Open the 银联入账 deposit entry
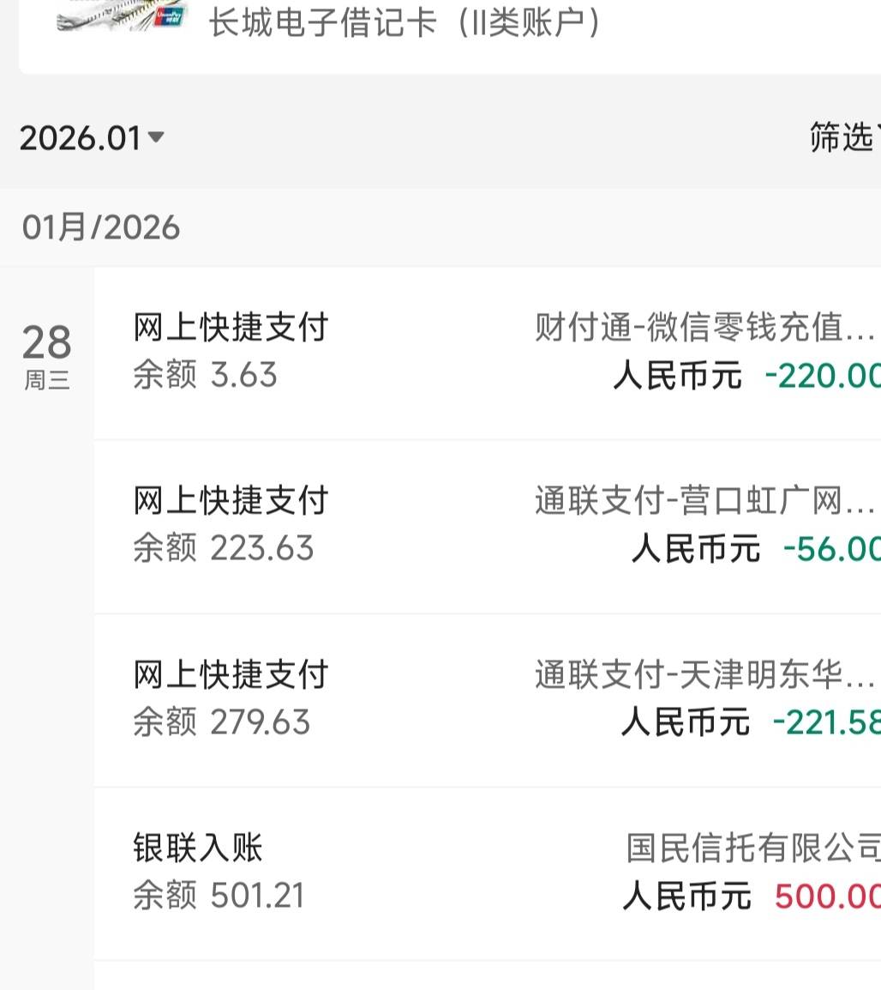The image size is (881, 990). pyautogui.click(x=197, y=848)
